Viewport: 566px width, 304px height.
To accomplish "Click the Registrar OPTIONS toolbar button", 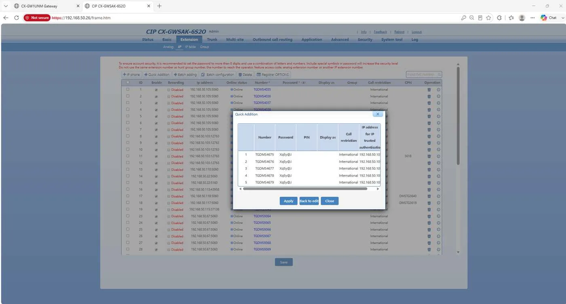I will point(273,74).
